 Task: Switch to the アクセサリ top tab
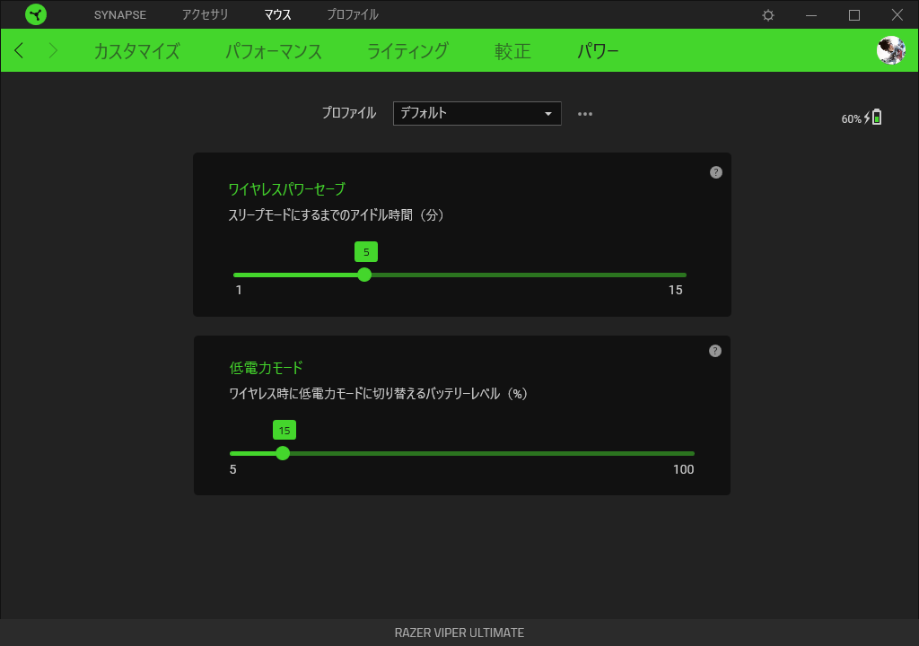tap(206, 14)
